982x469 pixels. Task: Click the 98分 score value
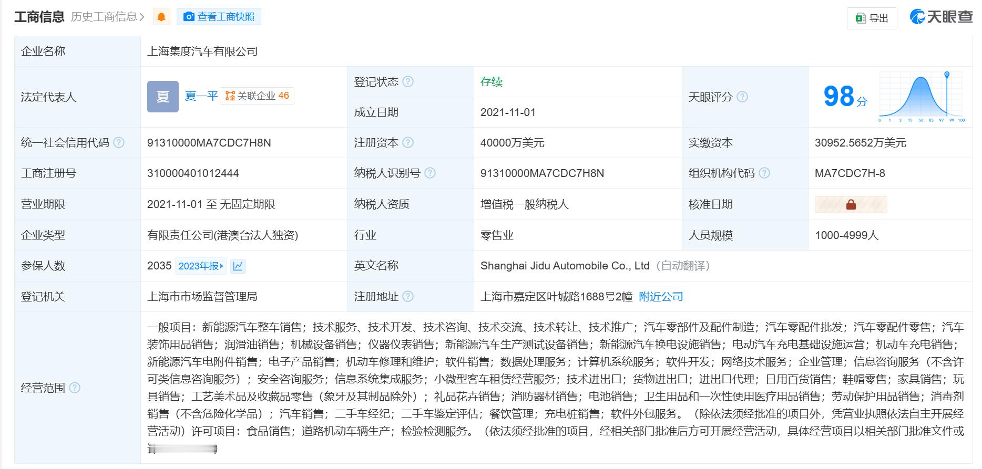tap(845, 97)
